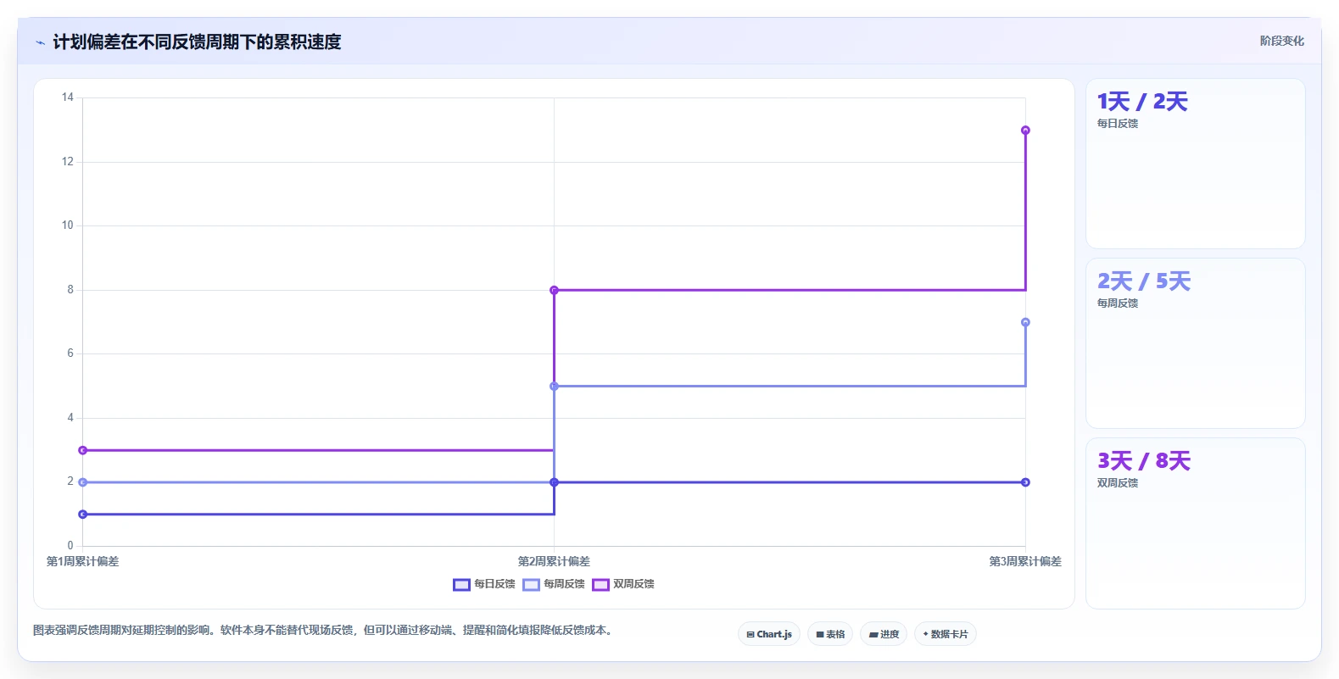Click the 阶段变化 label in header
This screenshot has width=1339, height=679.
[x=1281, y=41]
